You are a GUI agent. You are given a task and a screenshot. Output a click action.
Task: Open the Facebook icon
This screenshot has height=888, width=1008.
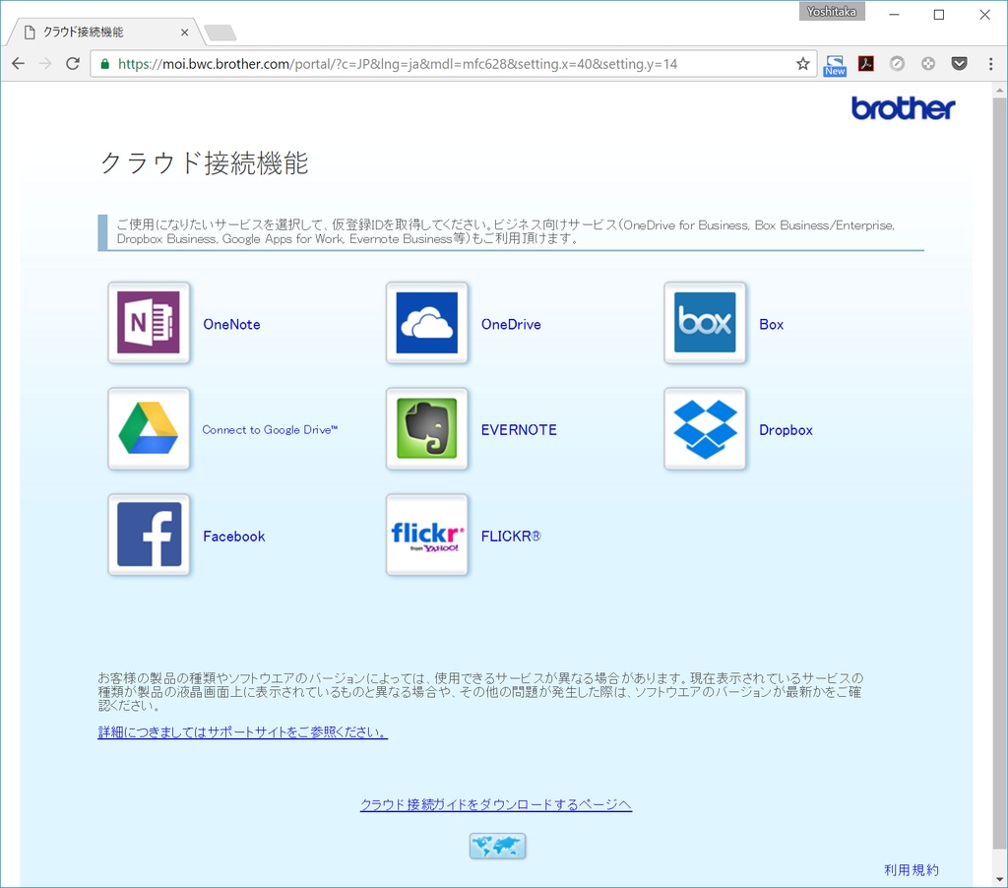tap(149, 535)
